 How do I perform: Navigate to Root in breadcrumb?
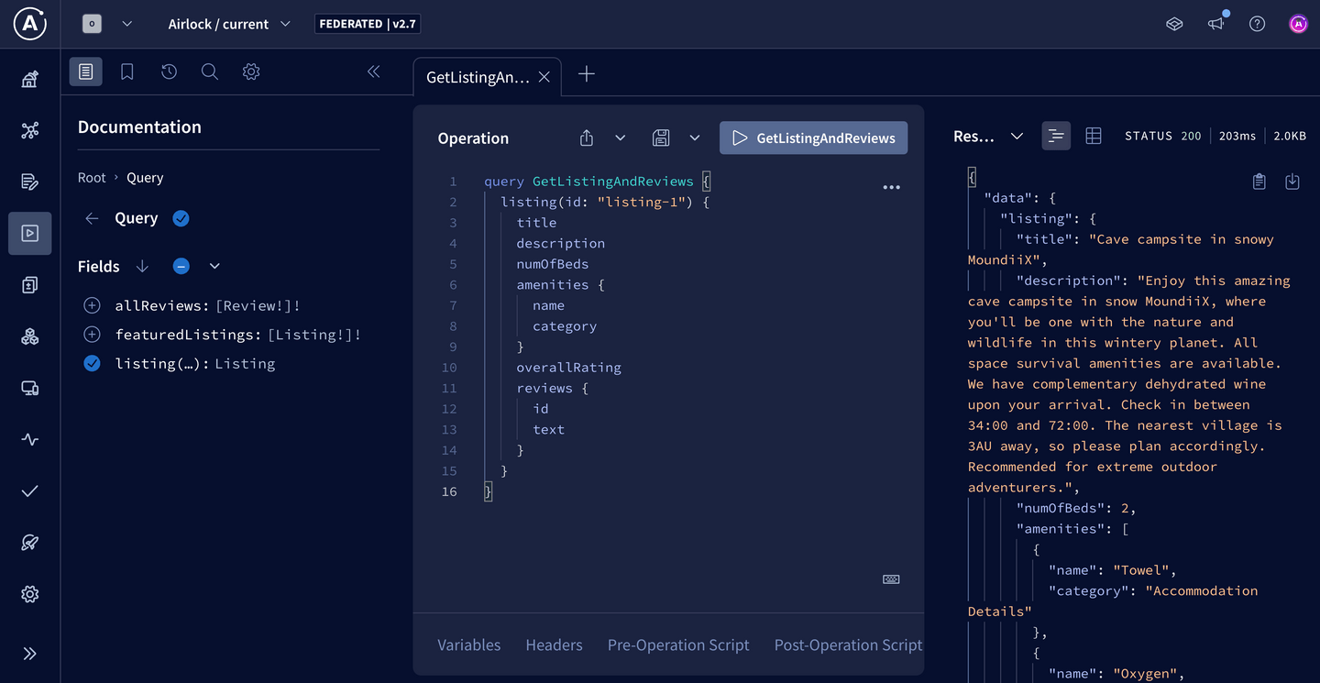pyautogui.click(x=92, y=178)
